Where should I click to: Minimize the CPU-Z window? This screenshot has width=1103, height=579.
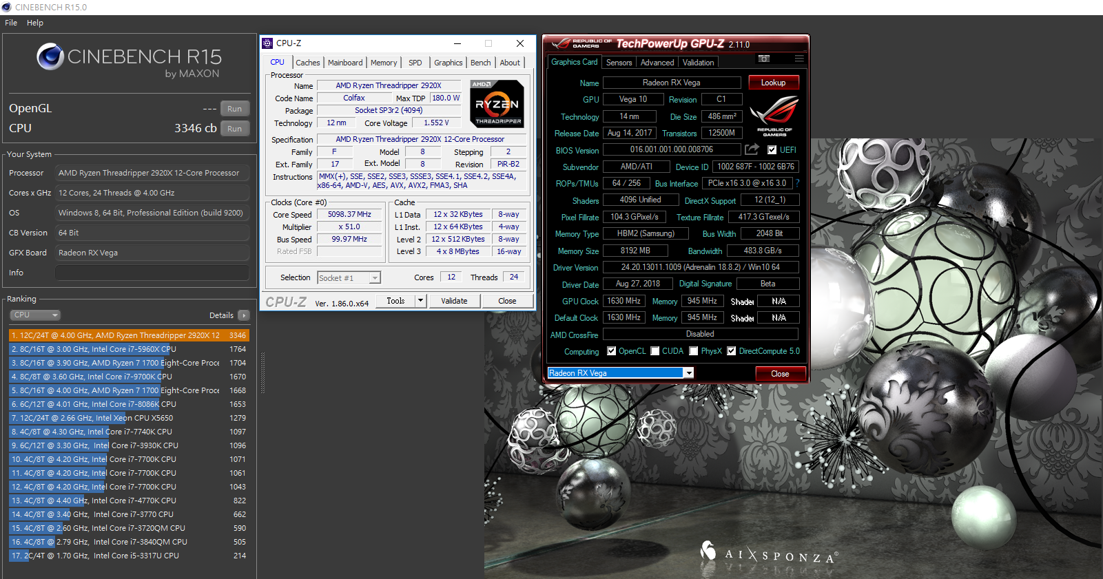pyautogui.click(x=457, y=43)
